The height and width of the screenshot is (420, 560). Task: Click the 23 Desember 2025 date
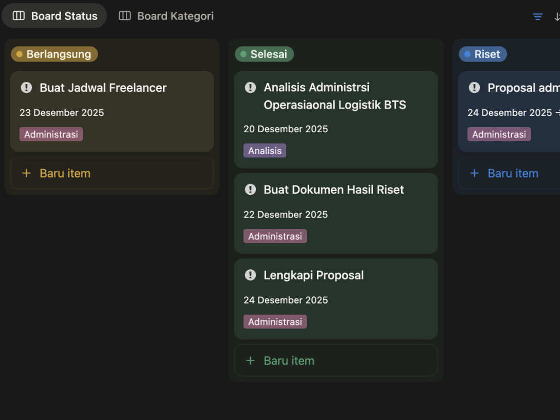pyautogui.click(x=62, y=113)
